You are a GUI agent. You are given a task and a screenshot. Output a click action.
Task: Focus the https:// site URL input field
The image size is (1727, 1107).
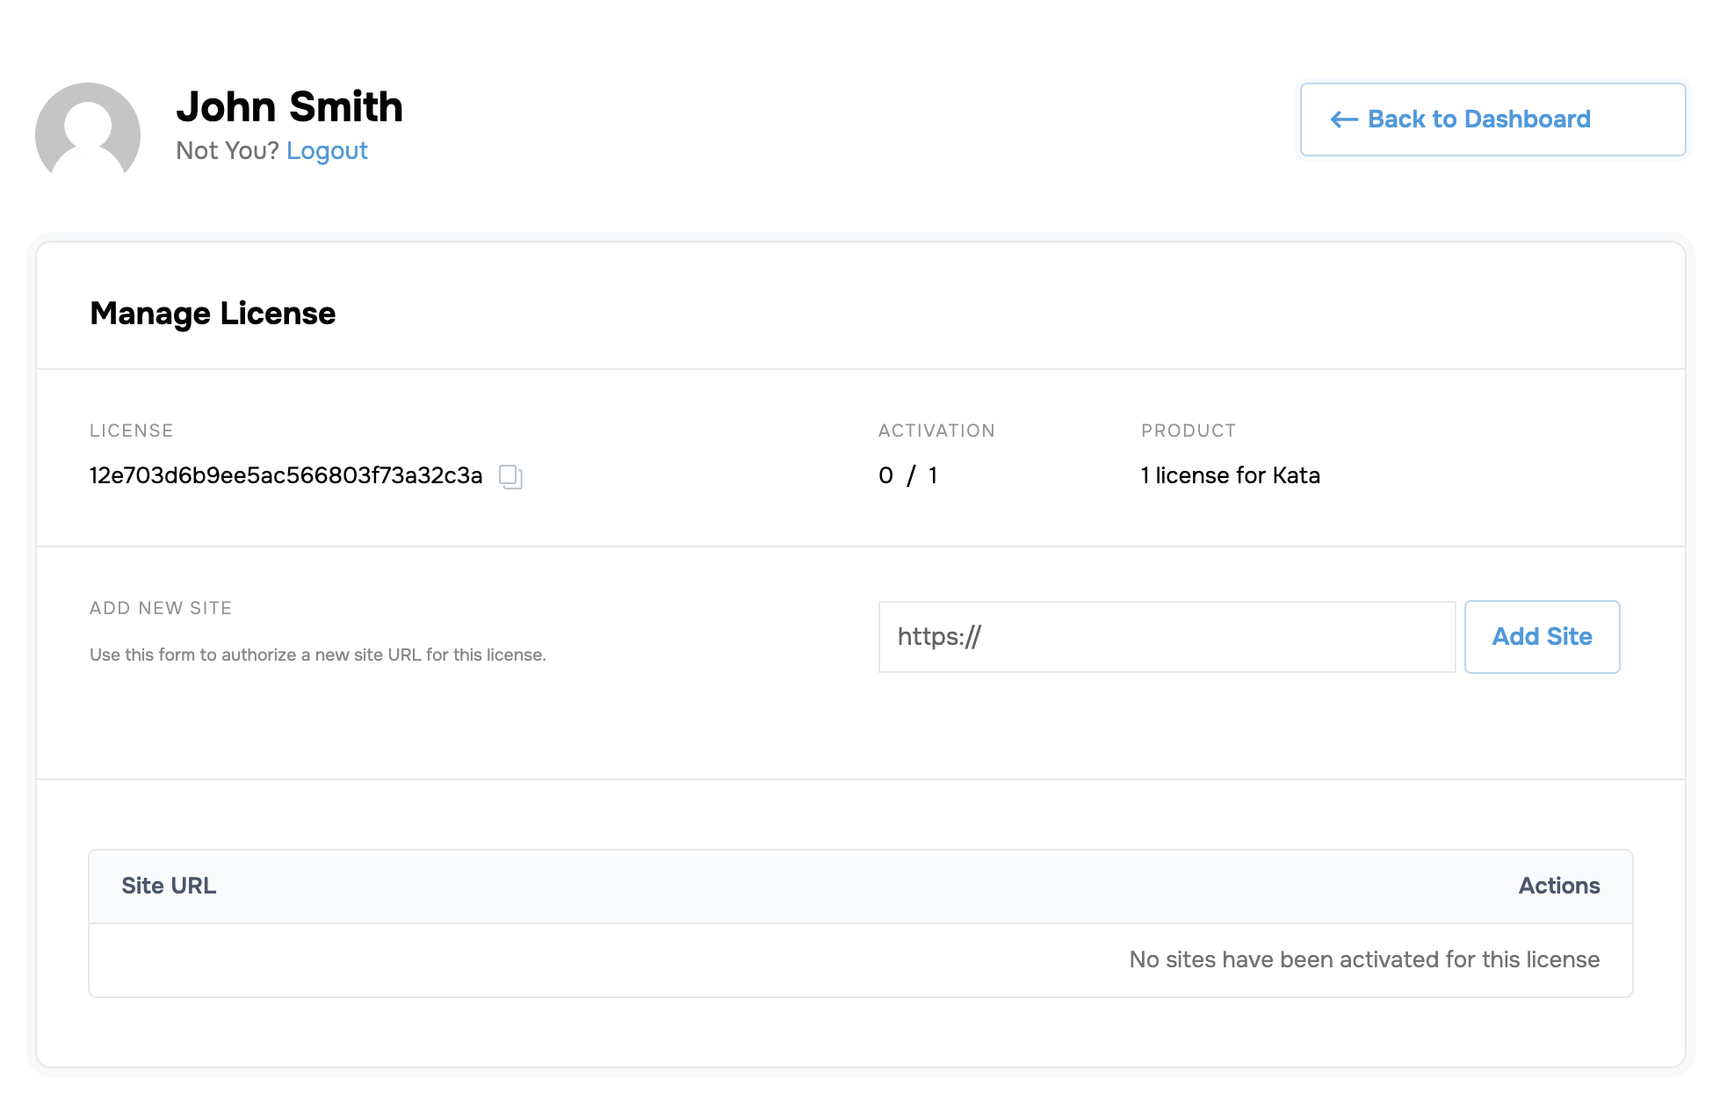coord(1167,637)
